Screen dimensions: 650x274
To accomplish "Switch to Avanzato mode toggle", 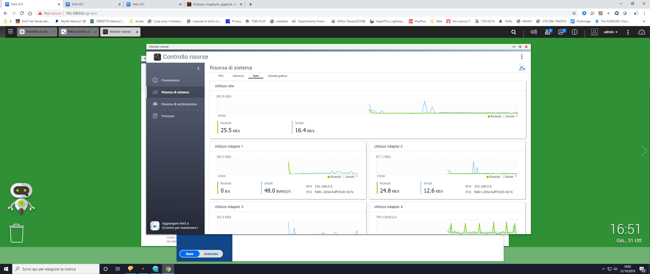I will (x=211, y=254).
